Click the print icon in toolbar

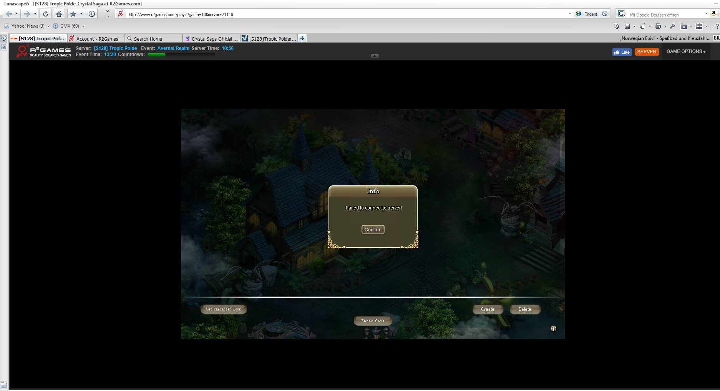click(658, 26)
